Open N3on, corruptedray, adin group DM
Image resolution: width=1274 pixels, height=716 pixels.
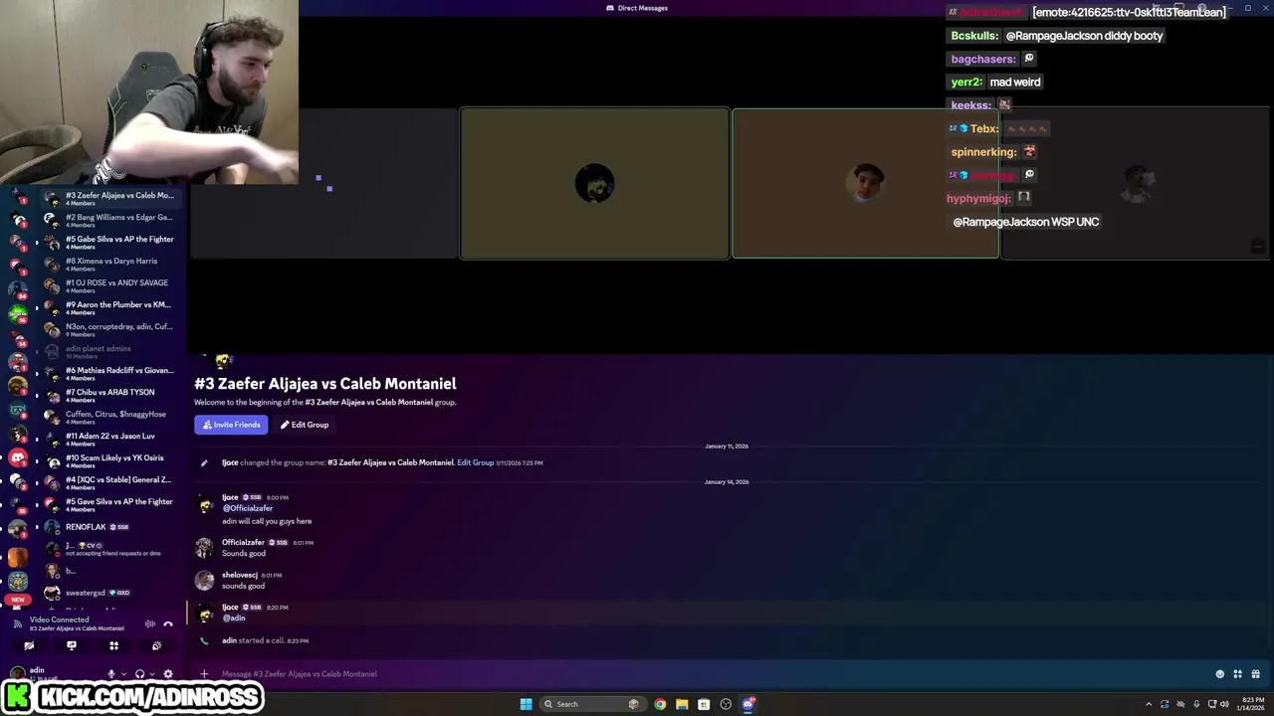(x=111, y=330)
